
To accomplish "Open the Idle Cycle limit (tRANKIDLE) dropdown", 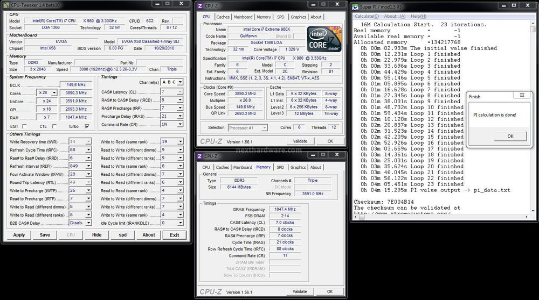I will (180, 223).
